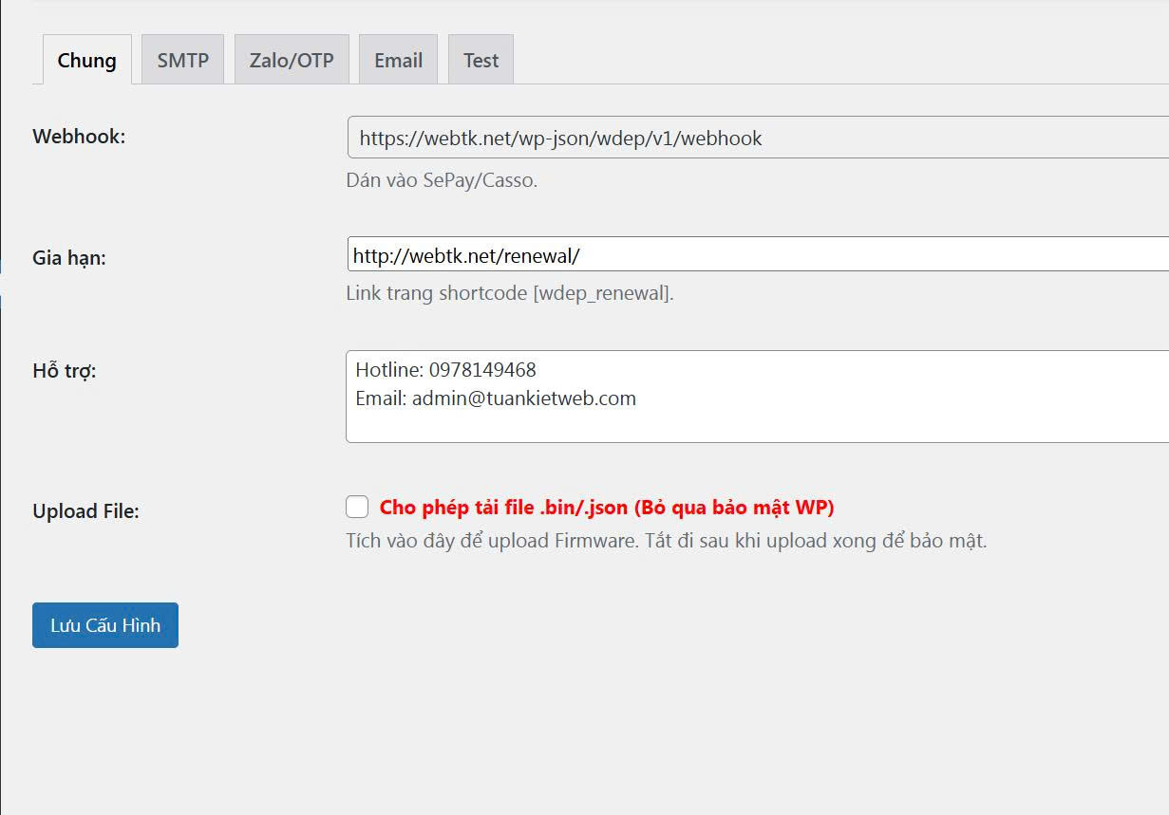This screenshot has width=1169, height=815.
Task: Click the 'Dán vào SePay/Casso.' hint text
Action: (442, 180)
